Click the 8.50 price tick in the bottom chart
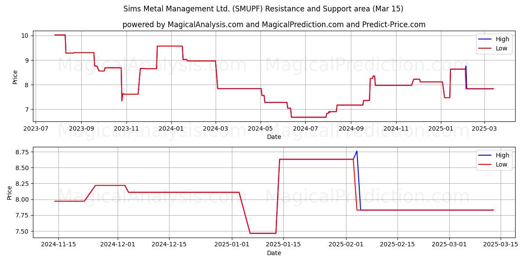The width and height of the screenshot is (527, 263). coord(22,168)
